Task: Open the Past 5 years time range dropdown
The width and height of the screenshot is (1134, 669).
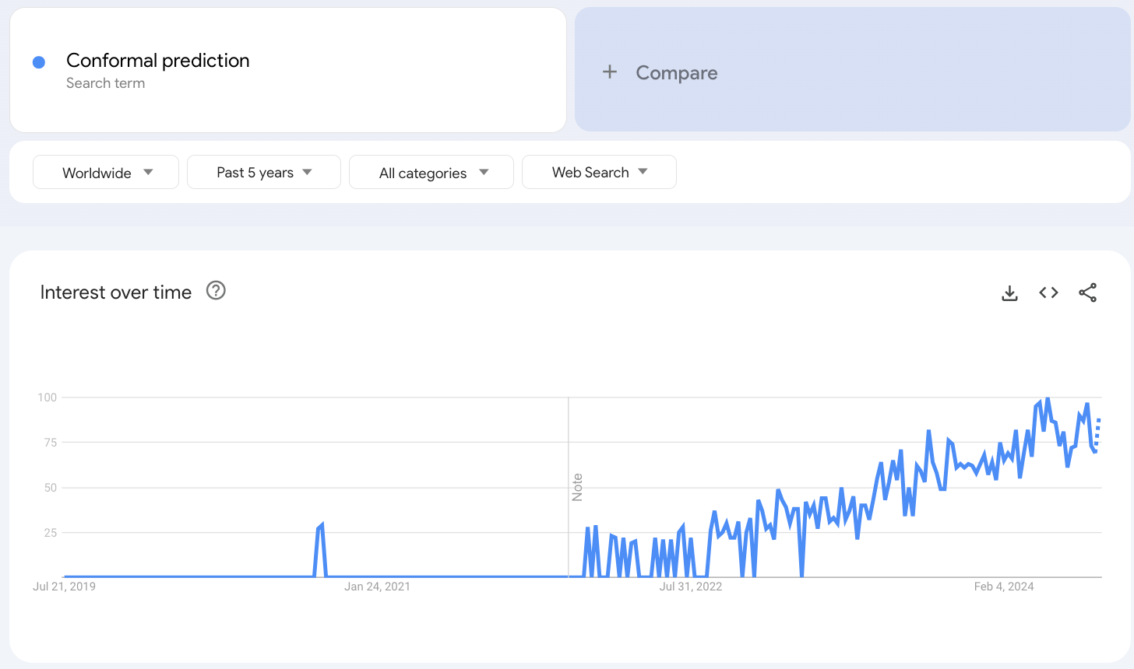Action: click(263, 173)
